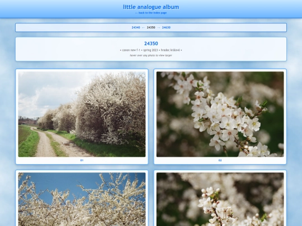Open the blossoms against blue sky photo

[82, 199]
